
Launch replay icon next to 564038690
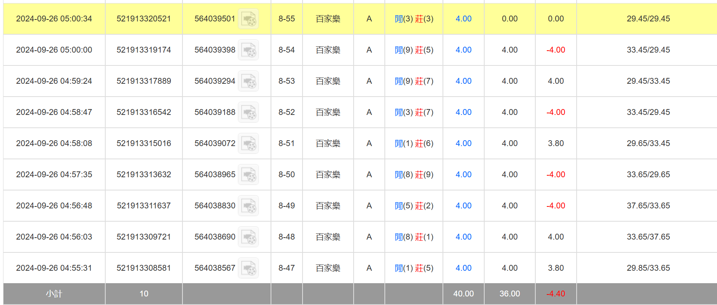click(248, 237)
